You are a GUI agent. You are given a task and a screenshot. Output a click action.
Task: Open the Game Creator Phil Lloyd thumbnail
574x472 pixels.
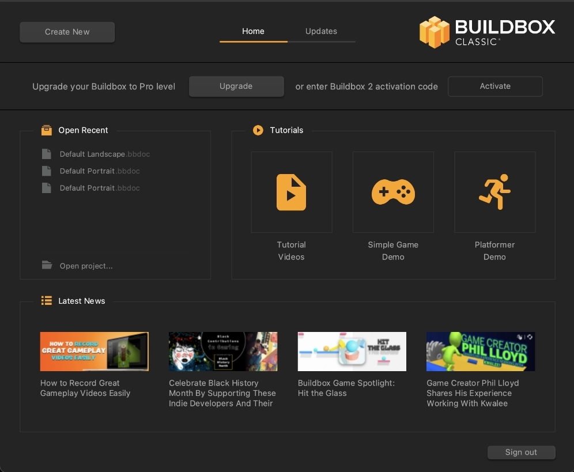click(481, 352)
